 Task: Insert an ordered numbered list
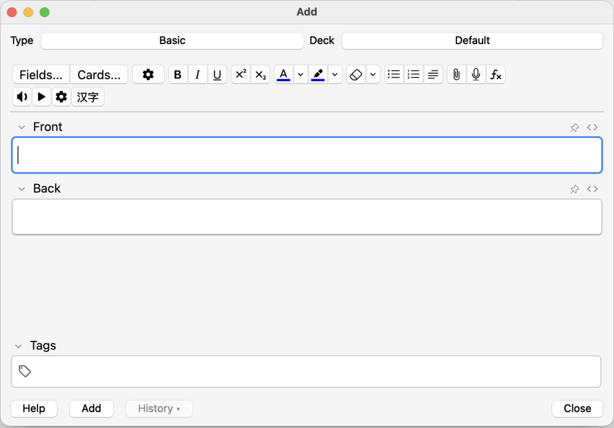click(413, 75)
